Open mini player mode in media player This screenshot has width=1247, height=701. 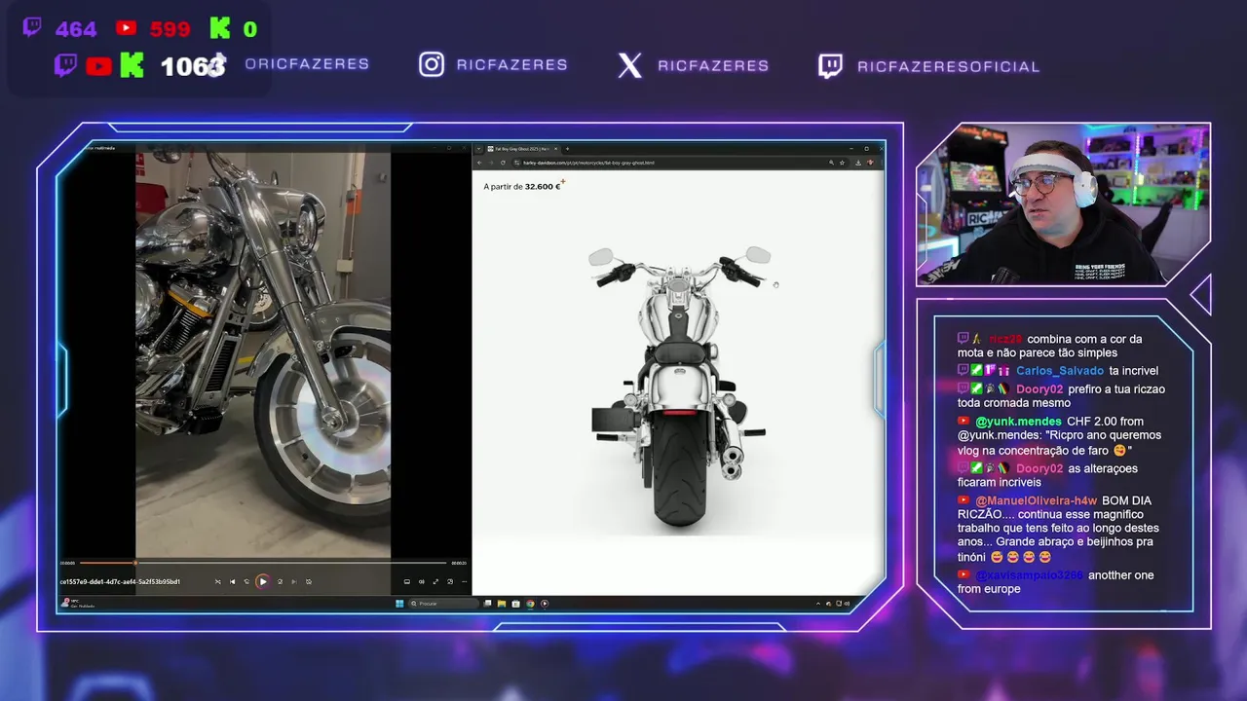click(x=450, y=581)
